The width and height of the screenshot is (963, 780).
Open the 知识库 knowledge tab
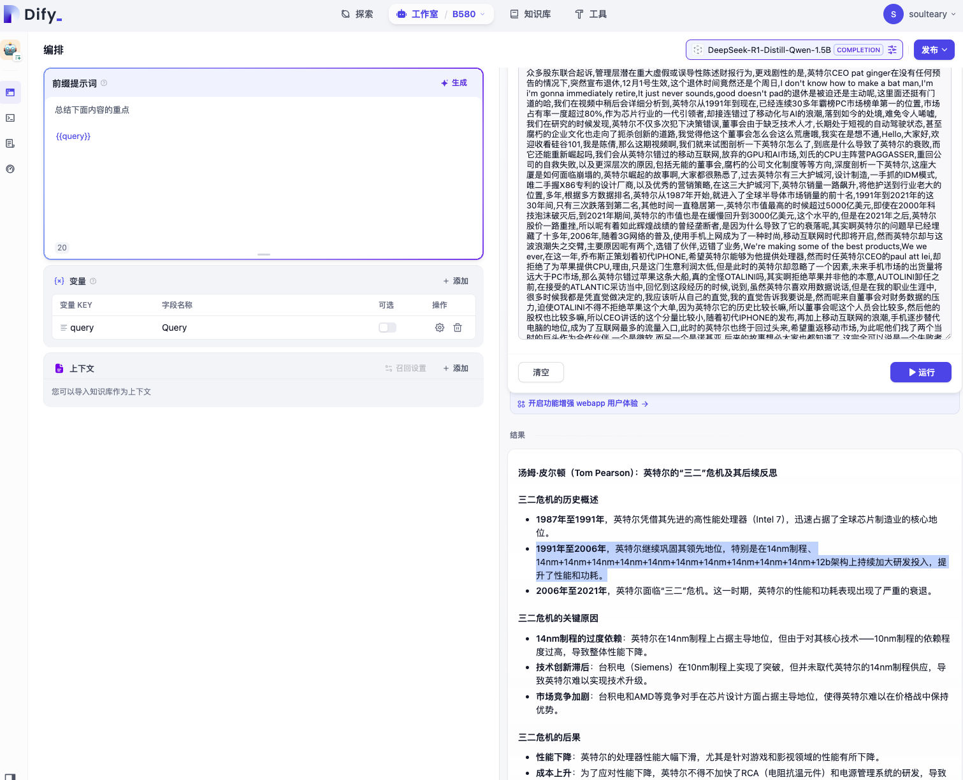coord(530,14)
